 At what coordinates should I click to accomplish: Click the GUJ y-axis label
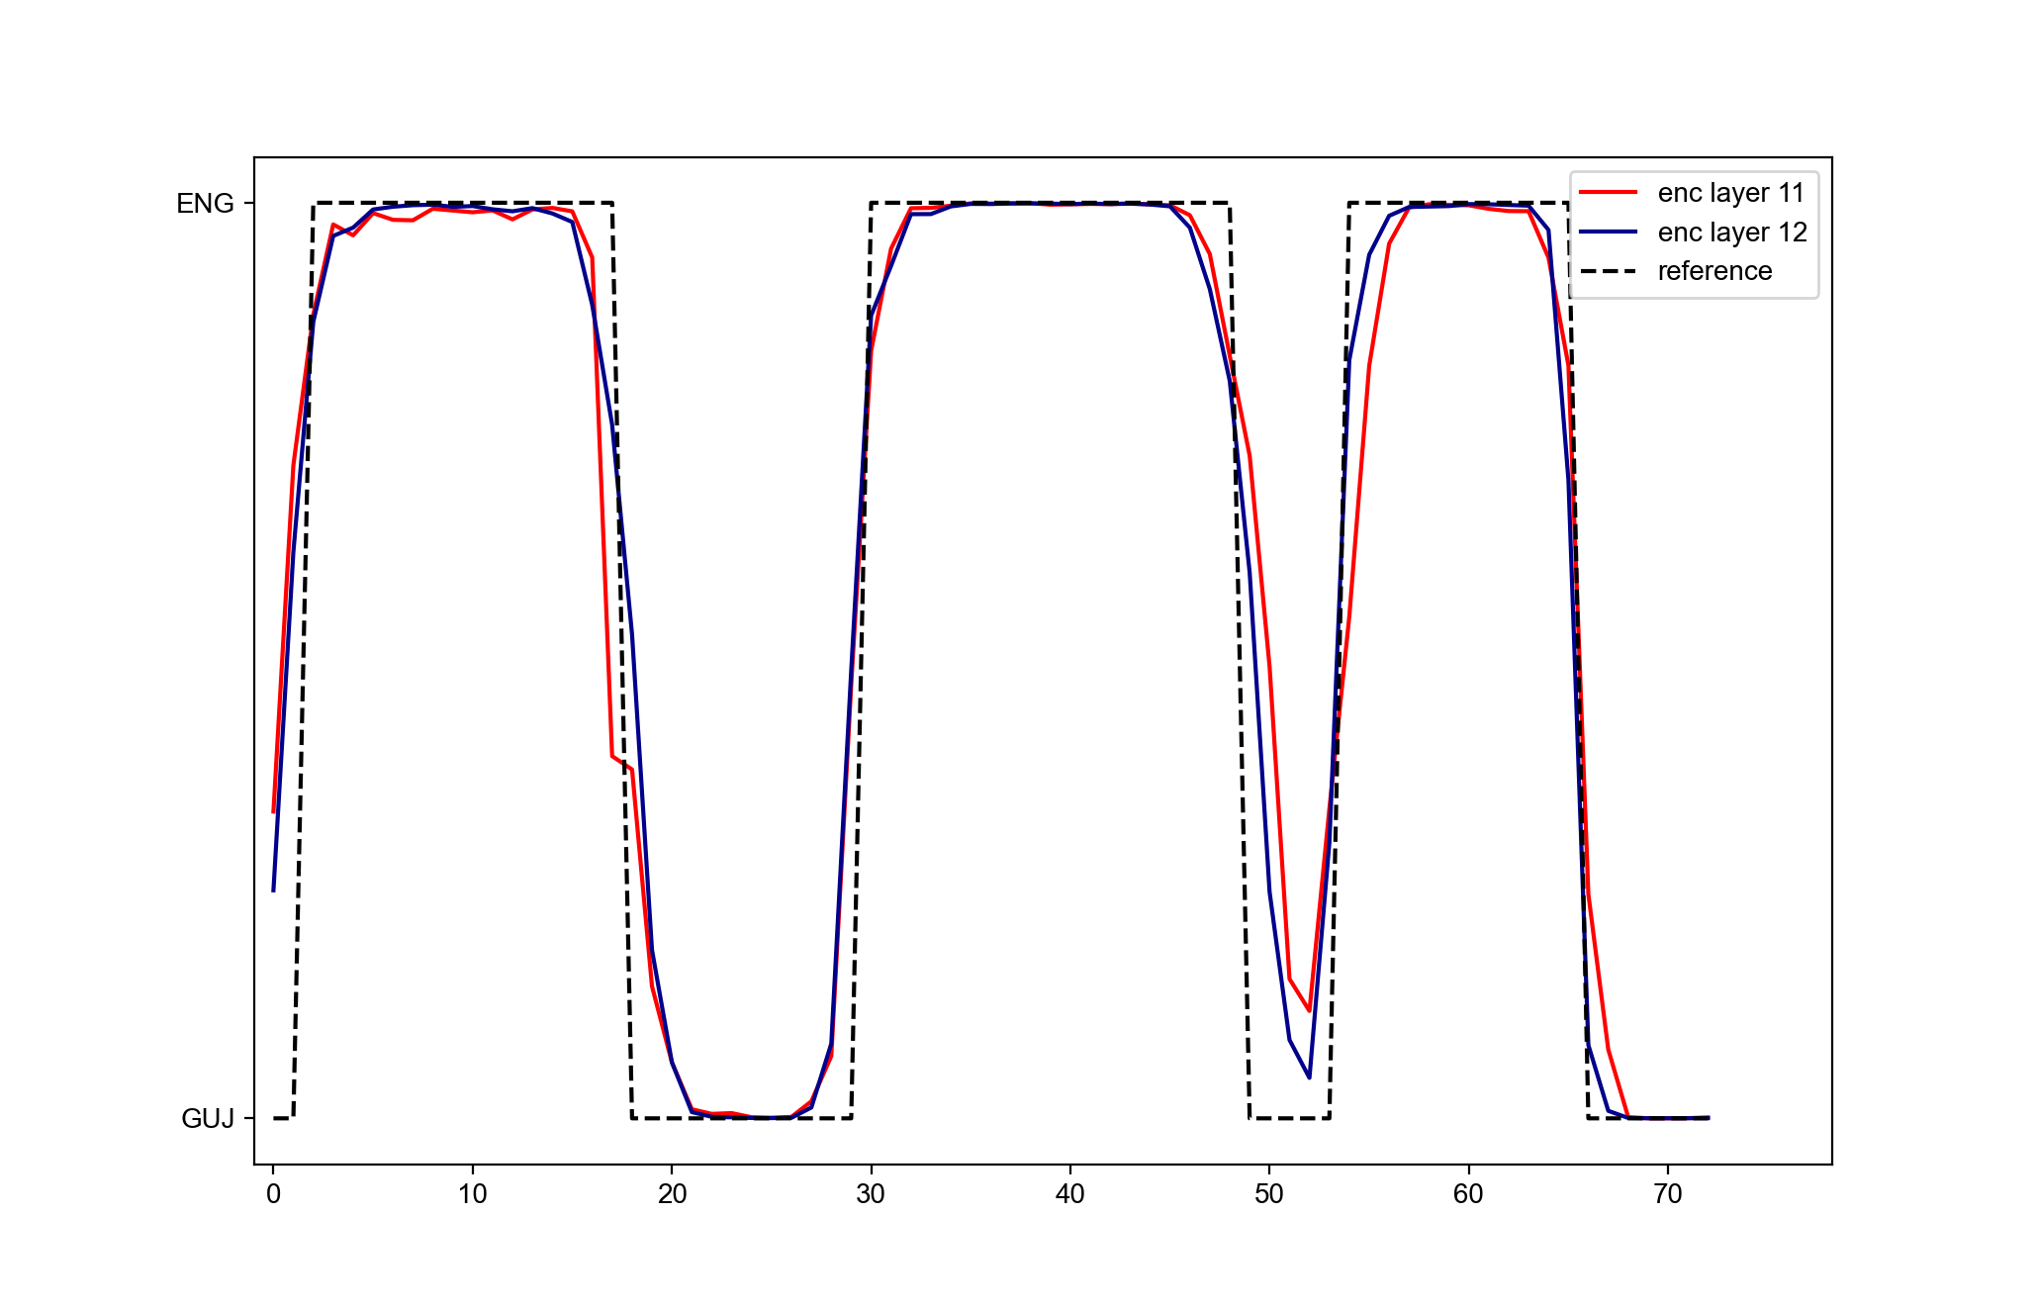point(208,1119)
